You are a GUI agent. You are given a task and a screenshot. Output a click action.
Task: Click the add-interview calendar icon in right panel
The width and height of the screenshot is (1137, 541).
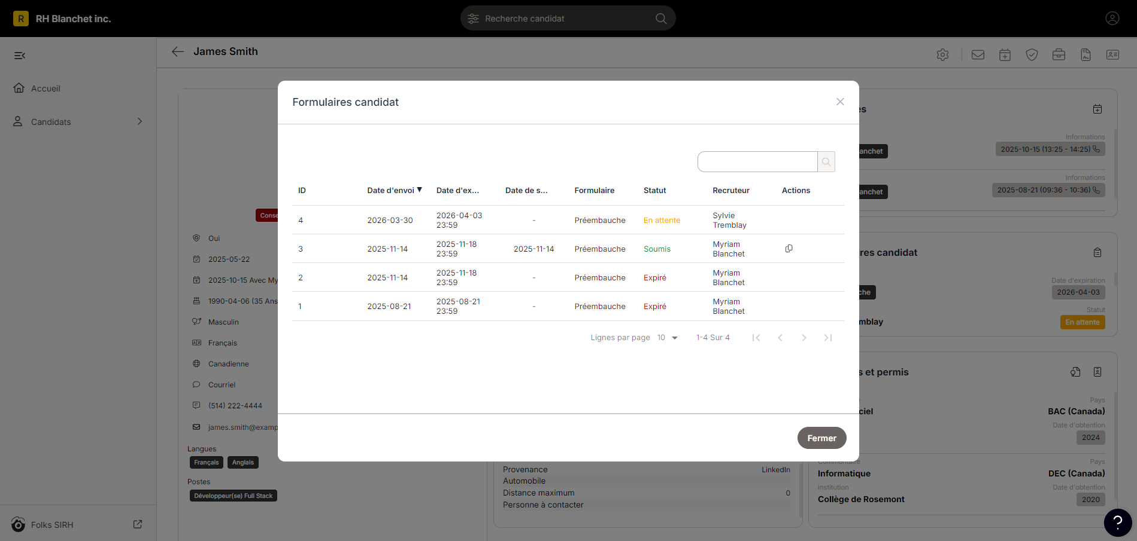pyautogui.click(x=1097, y=109)
